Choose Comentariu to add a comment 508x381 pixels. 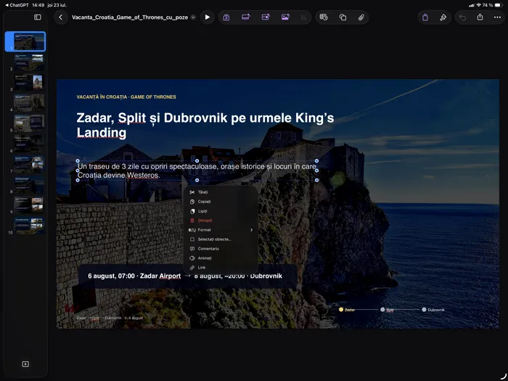(x=221, y=248)
